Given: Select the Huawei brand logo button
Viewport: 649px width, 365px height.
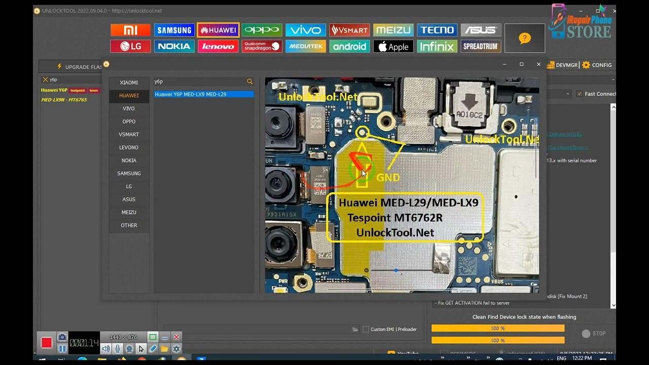Looking at the screenshot, I should 218,30.
